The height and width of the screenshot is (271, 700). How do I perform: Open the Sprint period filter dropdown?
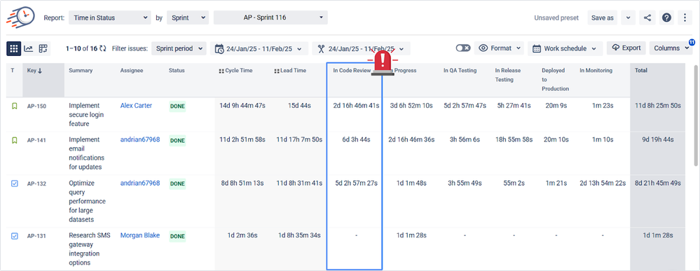[179, 48]
